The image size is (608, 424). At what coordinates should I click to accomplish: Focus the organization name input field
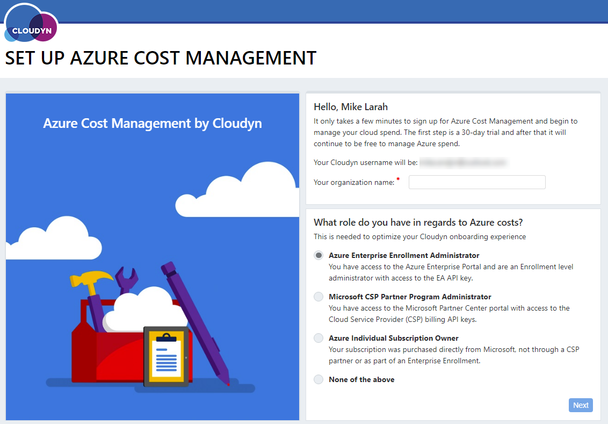pyautogui.click(x=477, y=182)
